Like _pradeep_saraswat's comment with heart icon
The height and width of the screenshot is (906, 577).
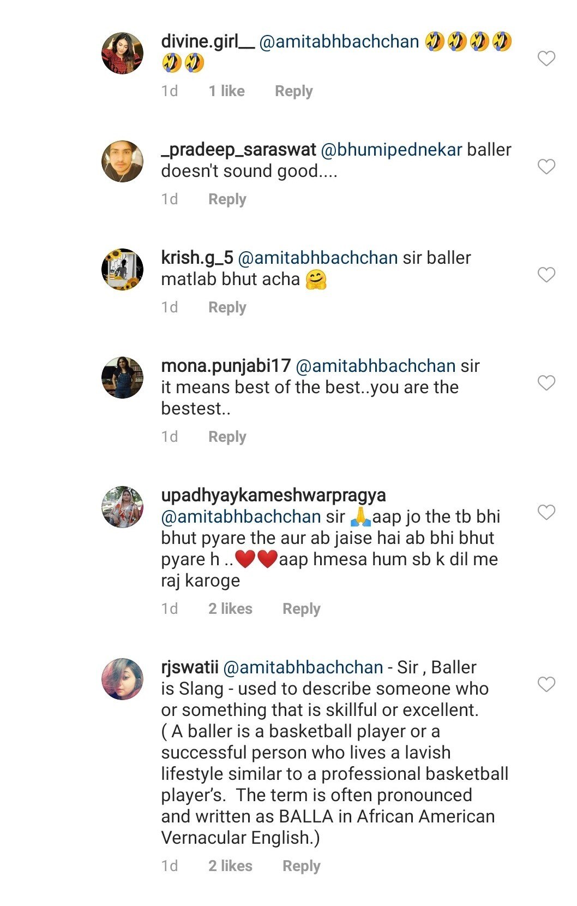pos(546,167)
